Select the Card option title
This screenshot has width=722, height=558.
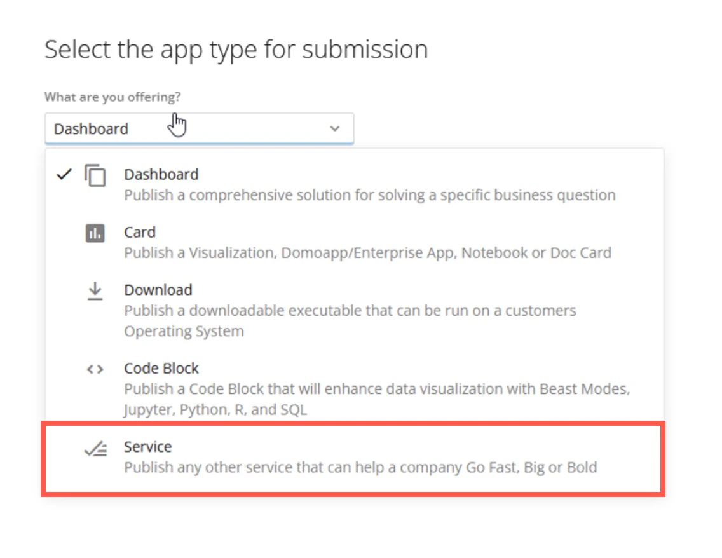(140, 232)
